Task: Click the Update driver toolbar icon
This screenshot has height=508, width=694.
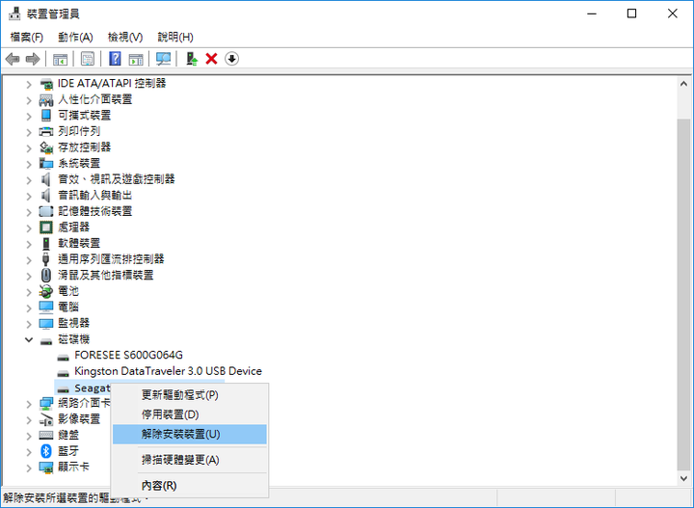Action: coord(192,59)
